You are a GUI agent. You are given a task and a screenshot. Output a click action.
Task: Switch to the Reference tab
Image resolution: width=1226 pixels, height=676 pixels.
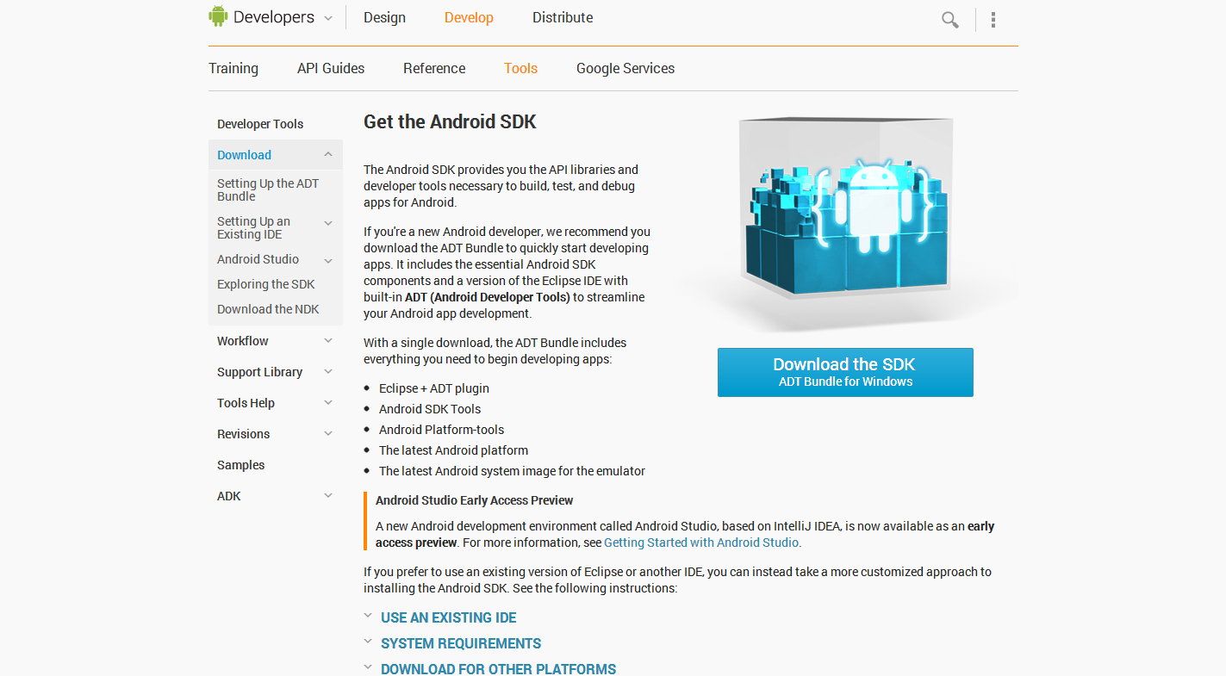click(x=434, y=68)
